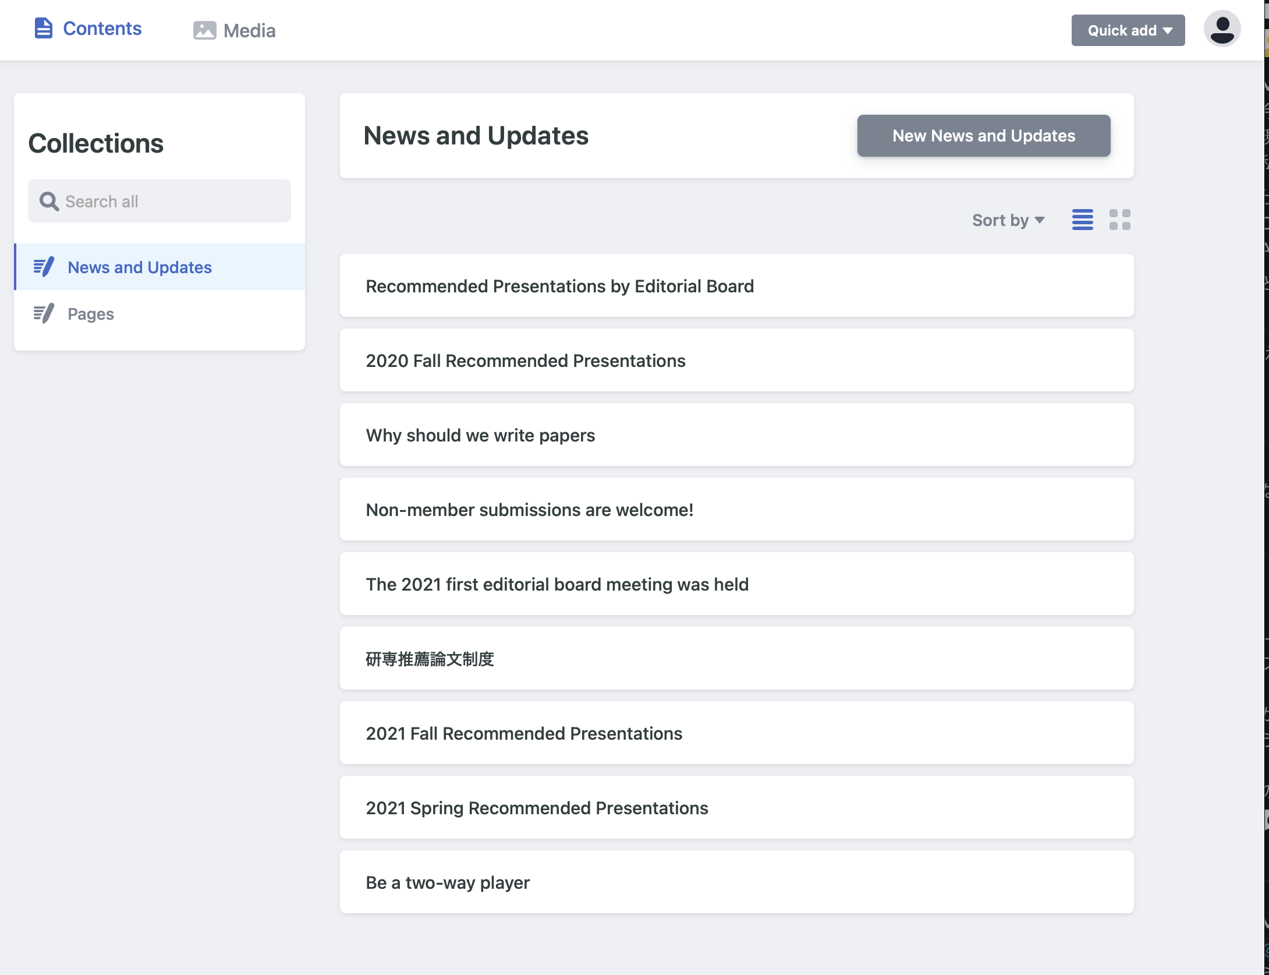Open 2021 first editorial board meeting entry
Viewport: 1269px width, 975px height.
(736, 584)
